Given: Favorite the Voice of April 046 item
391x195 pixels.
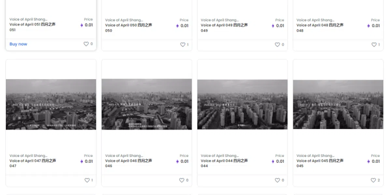Looking at the screenshot, I should coord(181,180).
